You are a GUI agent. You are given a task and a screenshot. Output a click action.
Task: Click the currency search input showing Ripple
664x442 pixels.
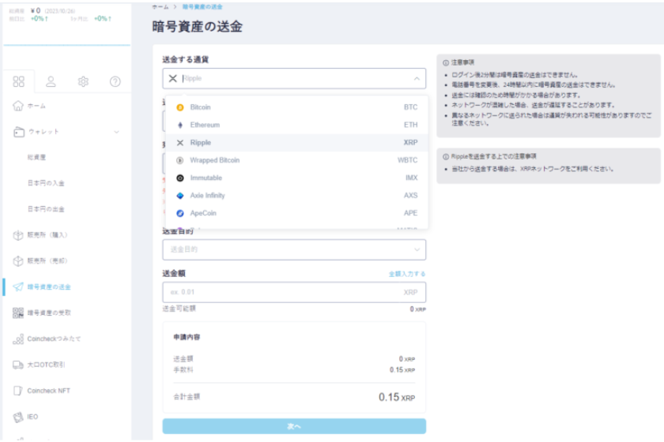(294, 79)
